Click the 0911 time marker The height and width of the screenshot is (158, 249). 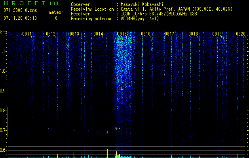pos(27,34)
